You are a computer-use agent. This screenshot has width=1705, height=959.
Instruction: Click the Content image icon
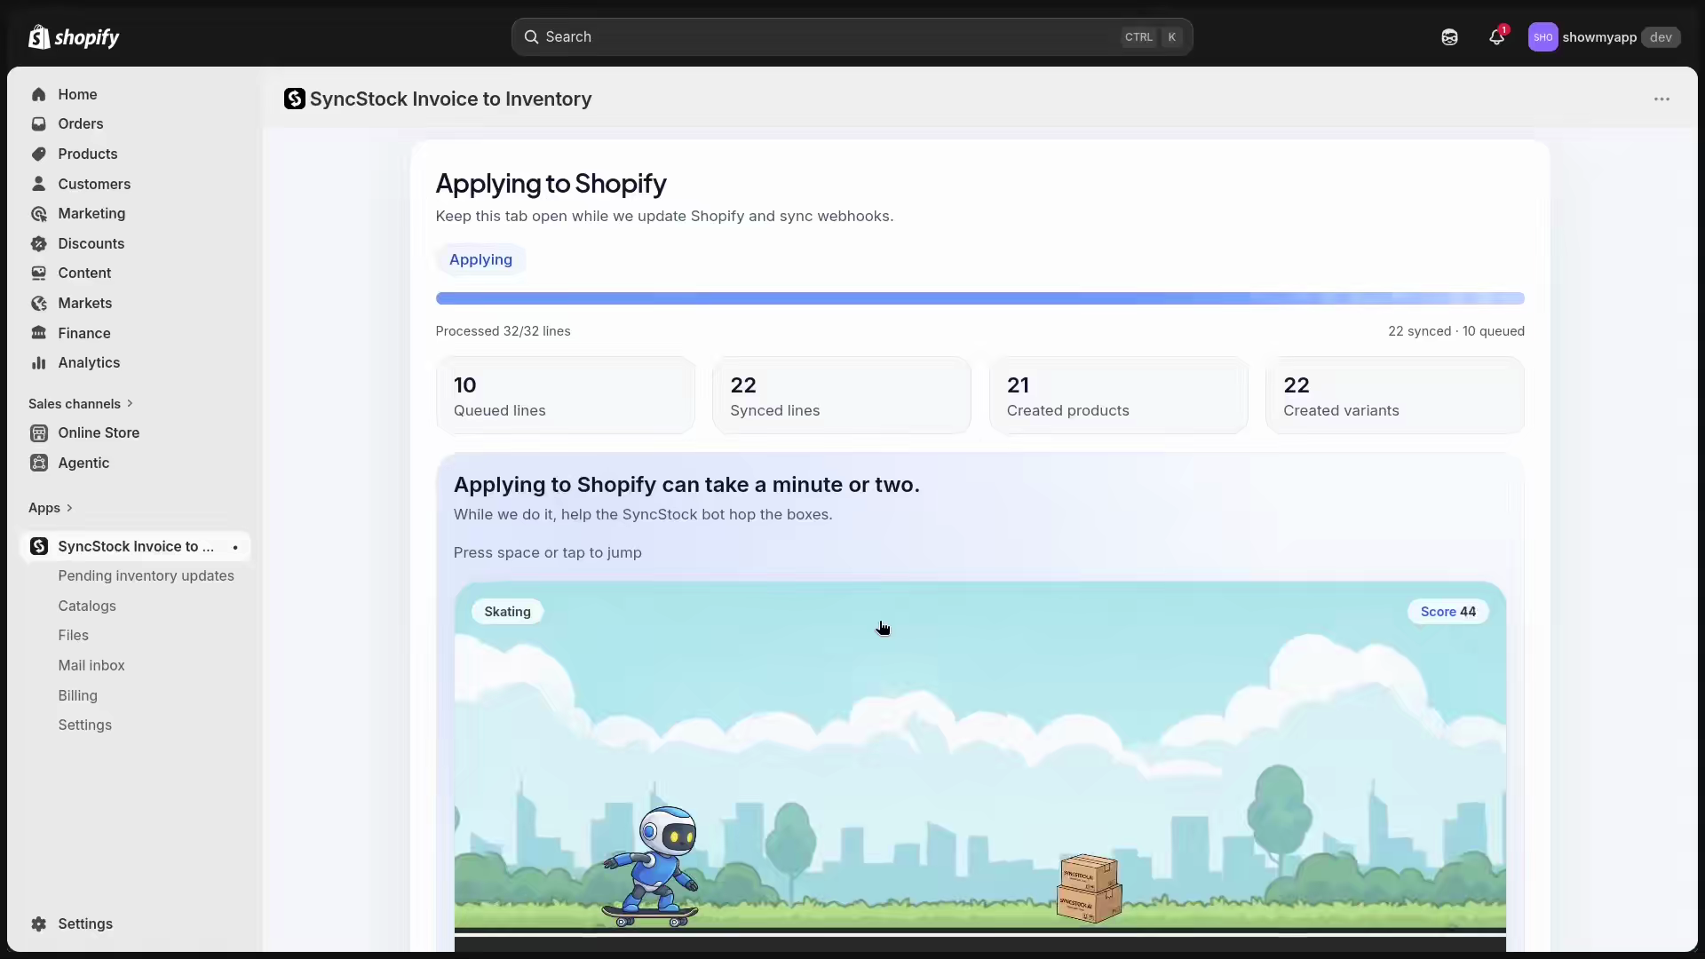(39, 273)
